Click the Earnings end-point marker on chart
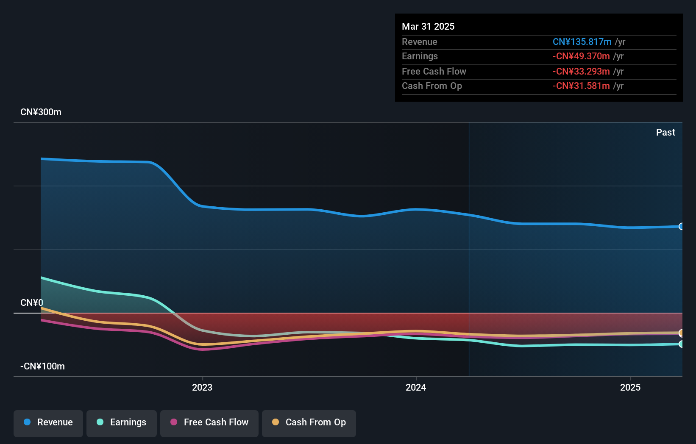 pyautogui.click(x=681, y=344)
